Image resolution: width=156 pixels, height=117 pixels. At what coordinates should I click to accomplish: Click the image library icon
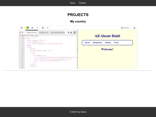[75, 32]
